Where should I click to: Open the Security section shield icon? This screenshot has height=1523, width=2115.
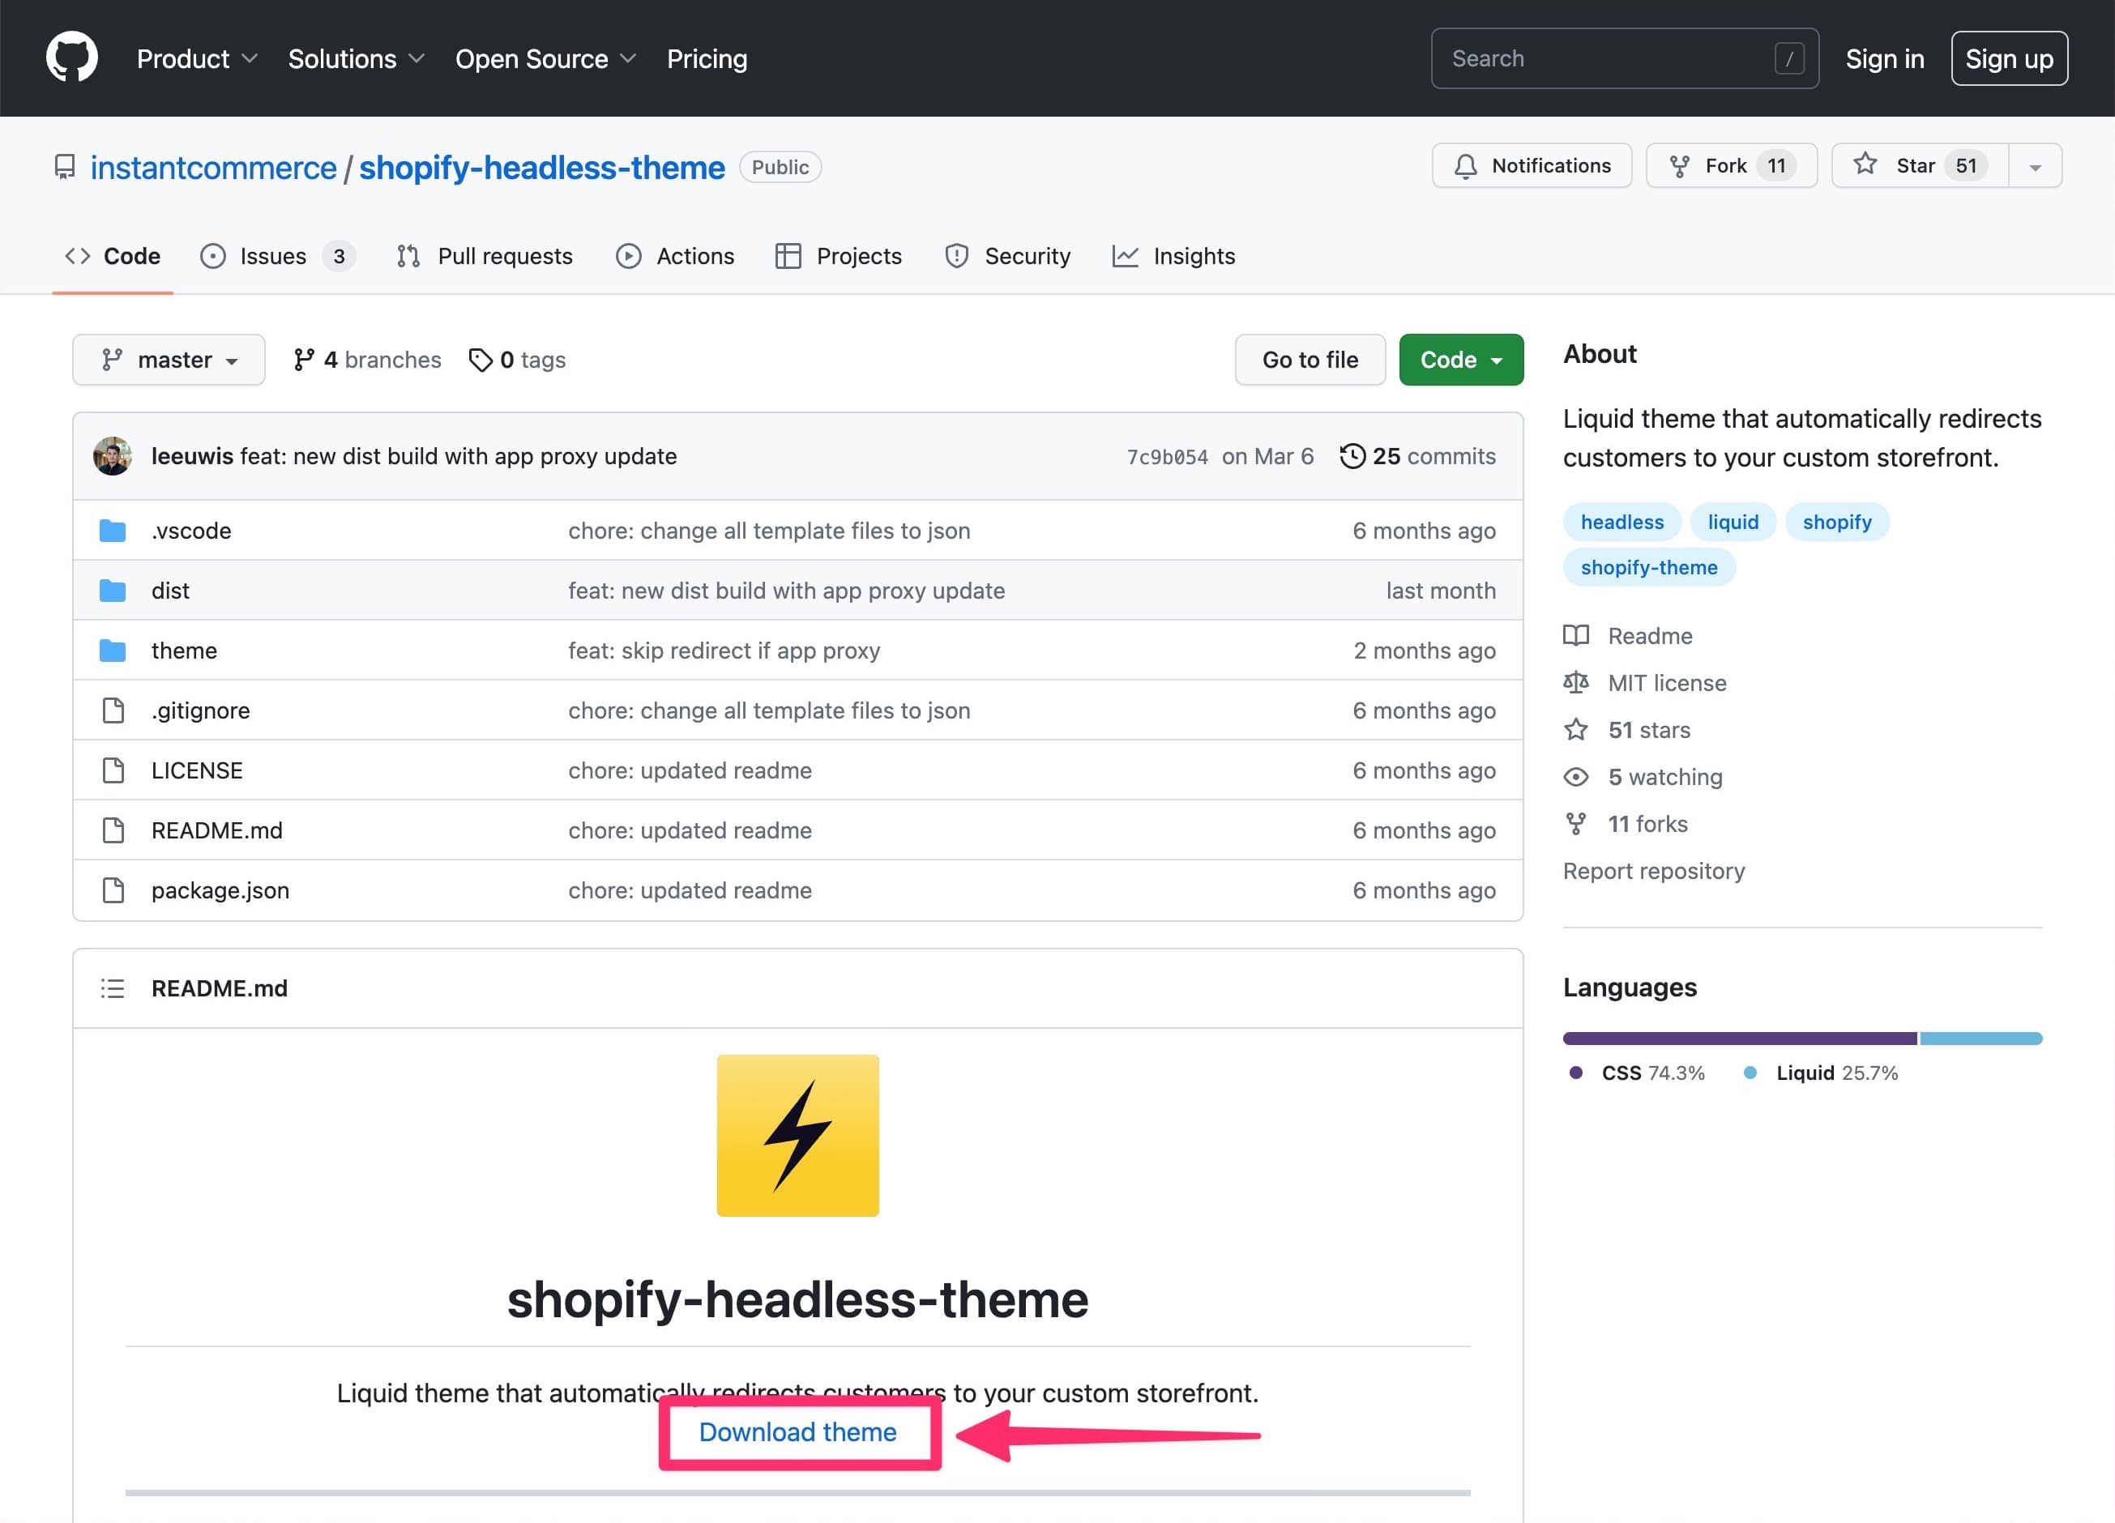click(956, 255)
